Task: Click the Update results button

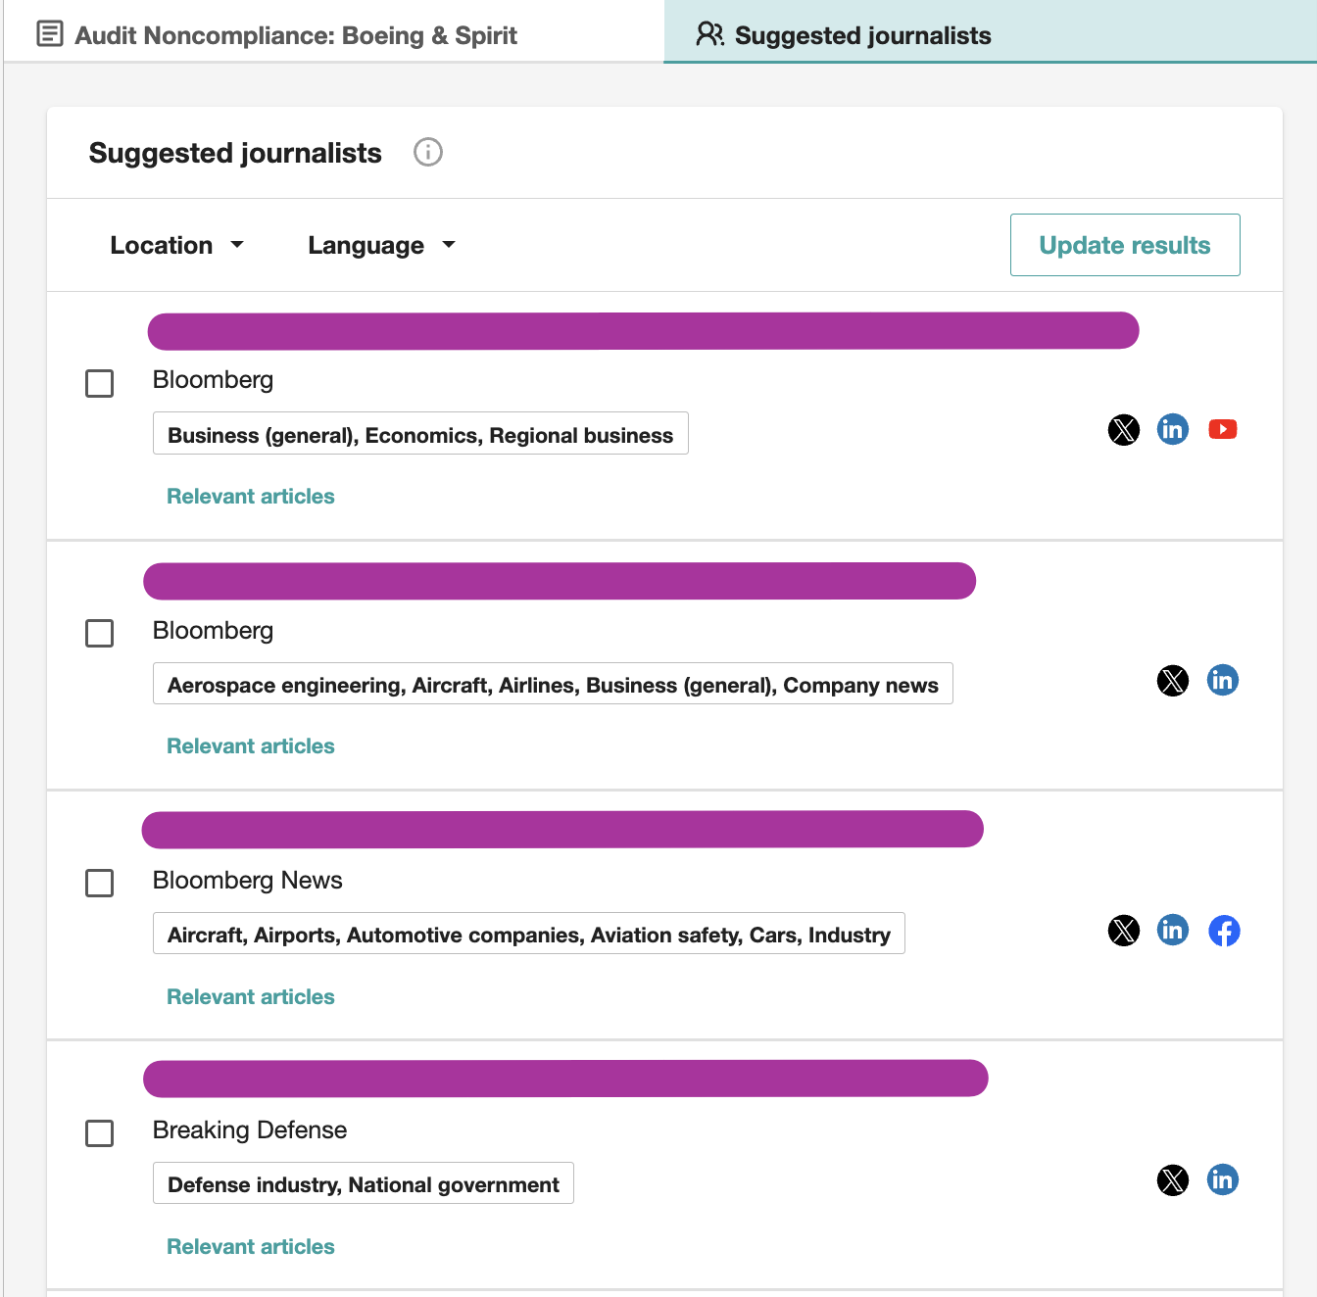Action: point(1125,245)
